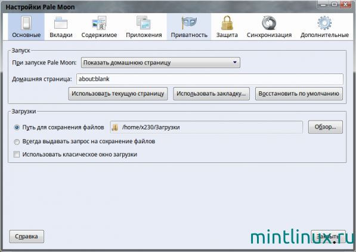This screenshot has width=356, height=252.
Task: Click the Содержимое pictures icon
Action: (x=99, y=23)
